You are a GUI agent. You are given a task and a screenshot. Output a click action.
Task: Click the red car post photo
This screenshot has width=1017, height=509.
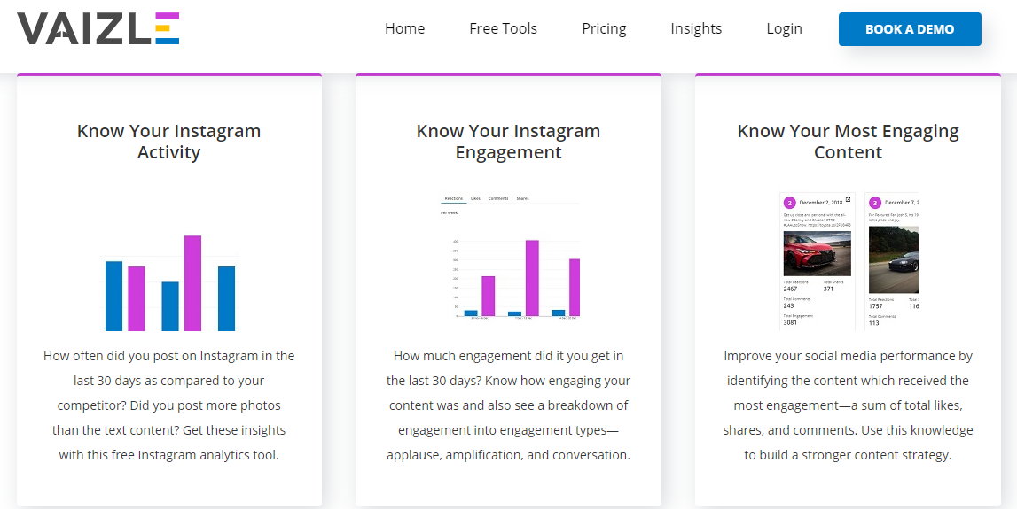pos(817,251)
